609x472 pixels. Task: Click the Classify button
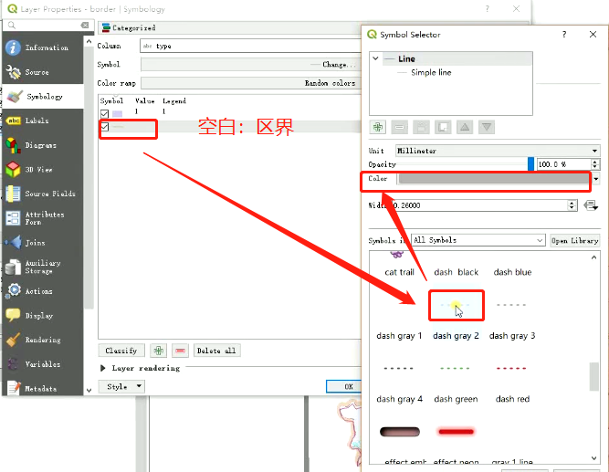point(121,351)
